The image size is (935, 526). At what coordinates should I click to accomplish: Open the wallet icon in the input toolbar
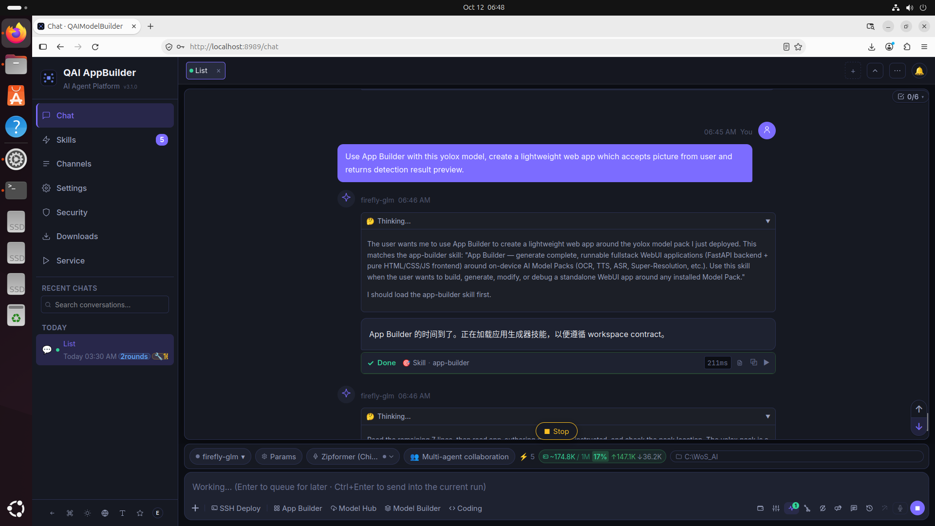[x=760, y=508]
